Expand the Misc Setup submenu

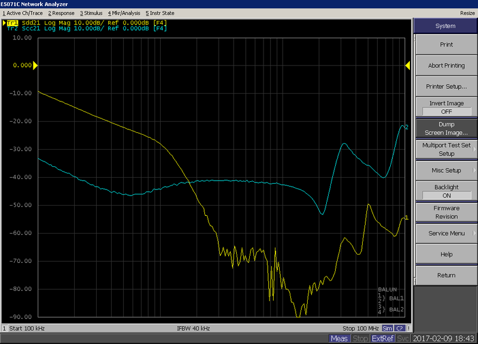pyautogui.click(x=446, y=171)
